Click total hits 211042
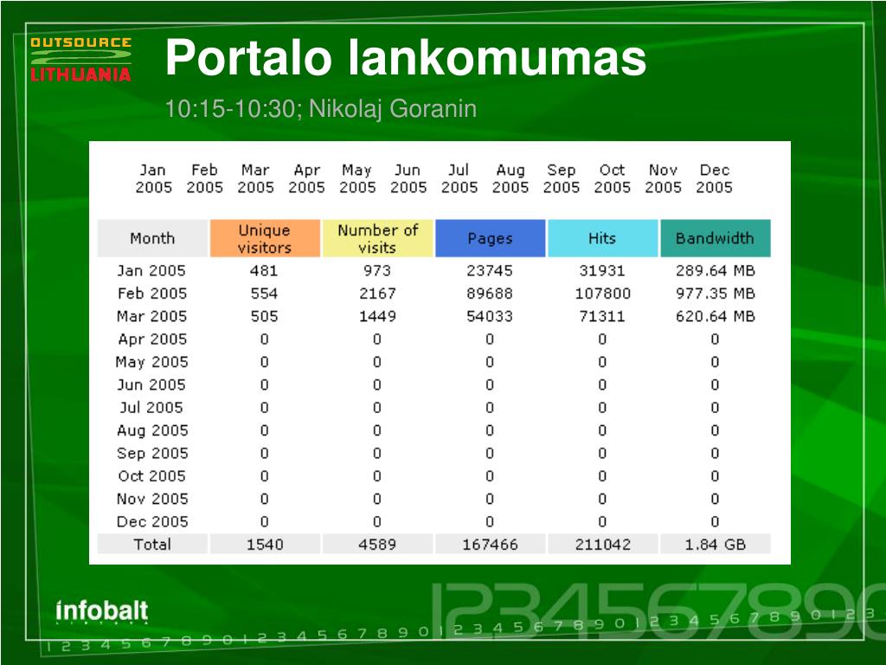886x665 pixels. pos(602,544)
